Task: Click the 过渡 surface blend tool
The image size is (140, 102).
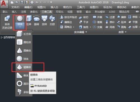Action: coord(110,17)
